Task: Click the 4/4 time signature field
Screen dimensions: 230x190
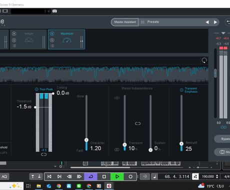Action: coord(226,176)
